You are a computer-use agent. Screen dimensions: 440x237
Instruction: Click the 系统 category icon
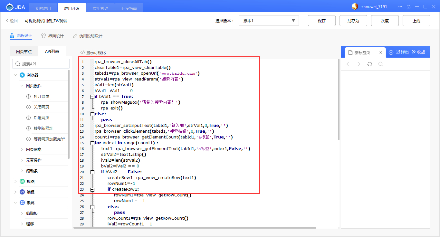point(22,203)
